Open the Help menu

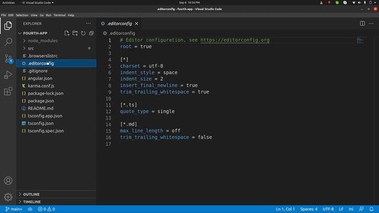[71, 15]
